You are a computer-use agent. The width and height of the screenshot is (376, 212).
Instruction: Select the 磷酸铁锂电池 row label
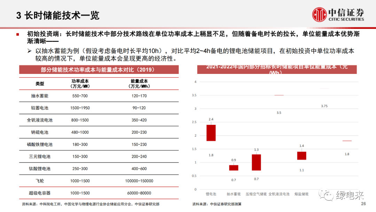40,145
